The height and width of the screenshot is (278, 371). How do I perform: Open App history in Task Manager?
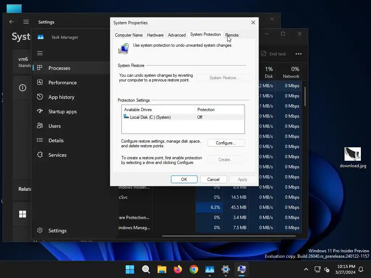(61, 97)
